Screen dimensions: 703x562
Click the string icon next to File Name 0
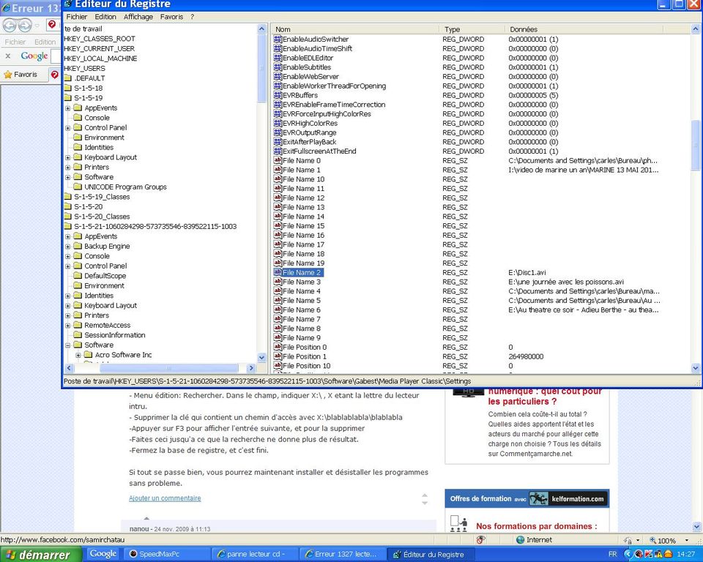pyautogui.click(x=278, y=161)
